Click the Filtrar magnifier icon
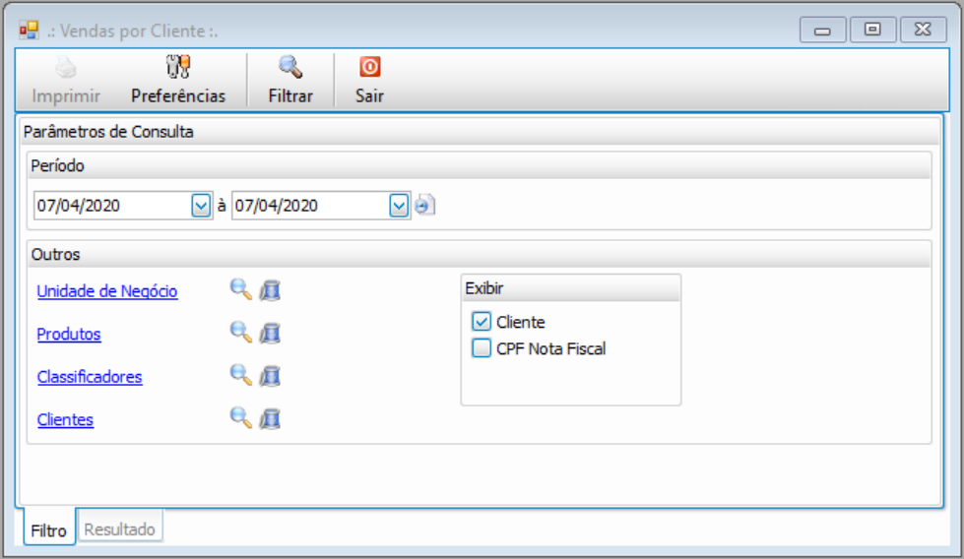The image size is (964, 559). pos(290,66)
